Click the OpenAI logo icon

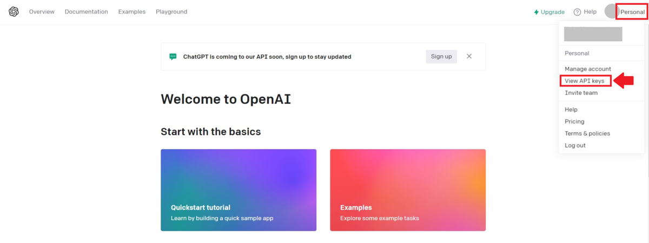coord(14,12)
